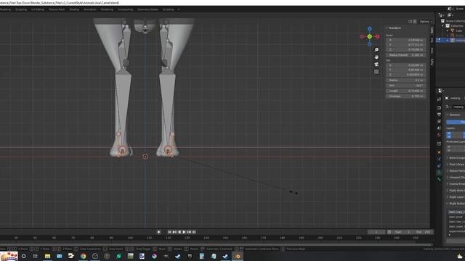Image resolution: width=465 pixels, height=261 pixels.
Task: Click the Radius (Parent) value field
Action: coord(405,55)
